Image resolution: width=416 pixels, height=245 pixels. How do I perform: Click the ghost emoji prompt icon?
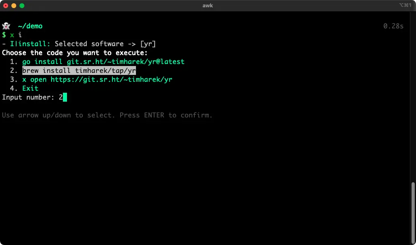tap(6, 26)
